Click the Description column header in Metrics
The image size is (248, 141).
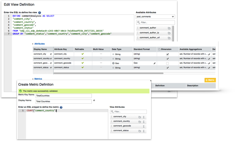point(201,86)
